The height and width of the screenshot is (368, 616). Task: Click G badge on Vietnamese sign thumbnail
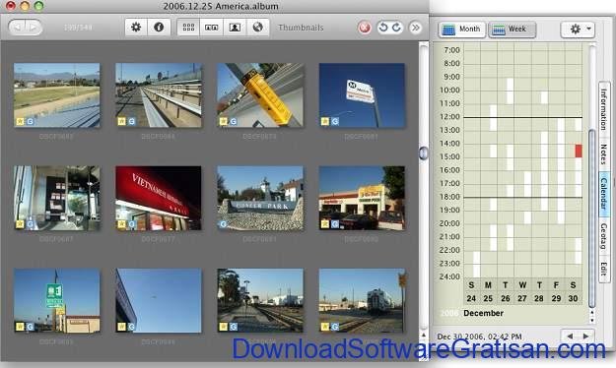coord(132,224)
